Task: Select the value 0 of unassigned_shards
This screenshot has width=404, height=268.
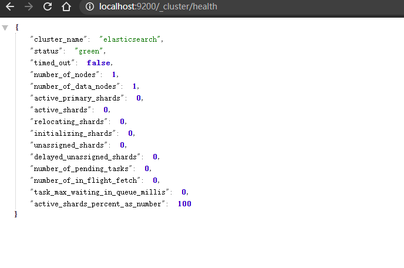Action: click(122, 145)
